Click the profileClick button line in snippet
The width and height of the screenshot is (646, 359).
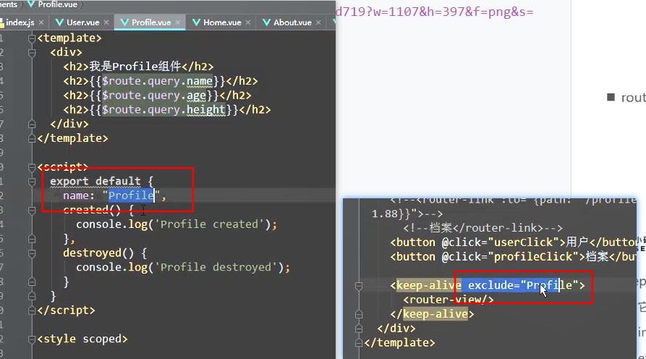[x=513, y=256]
